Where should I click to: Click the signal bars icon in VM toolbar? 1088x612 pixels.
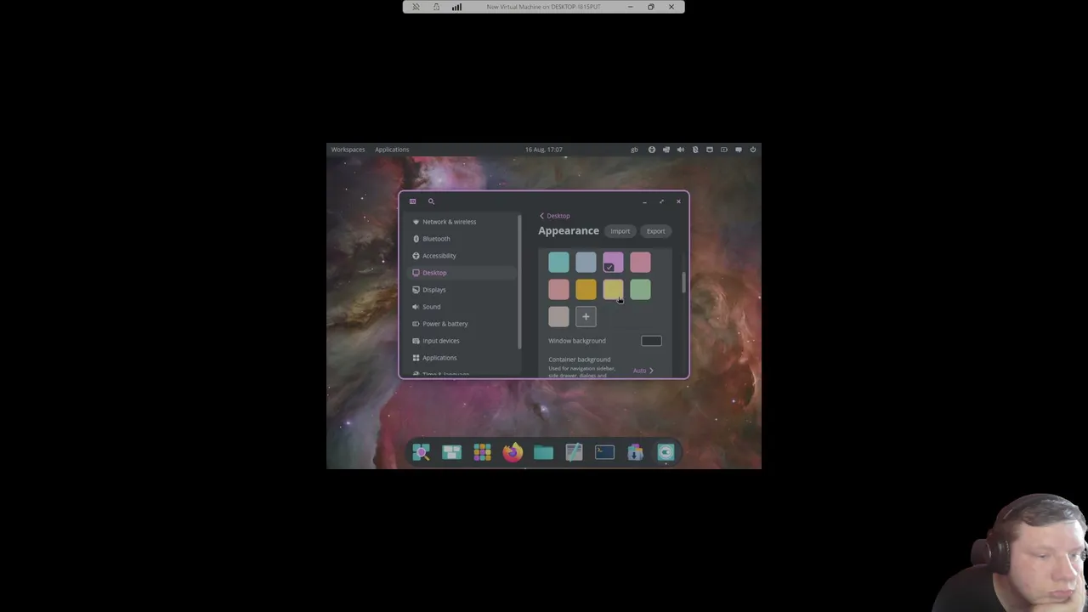(456, 7)
